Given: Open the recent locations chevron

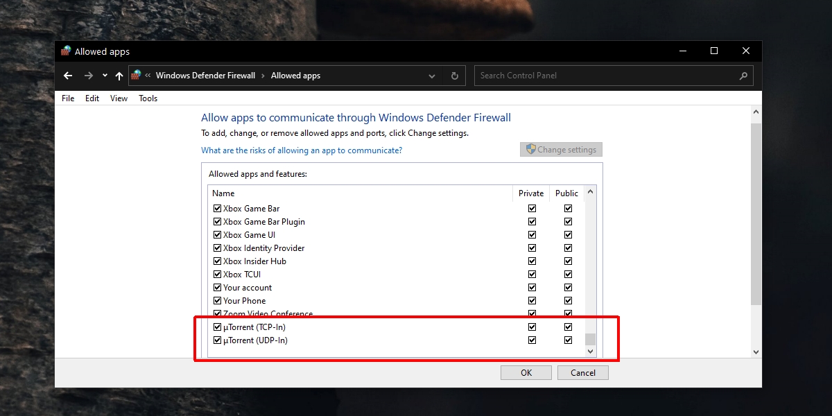Looking at the screenshot, I should click(105, 76).
